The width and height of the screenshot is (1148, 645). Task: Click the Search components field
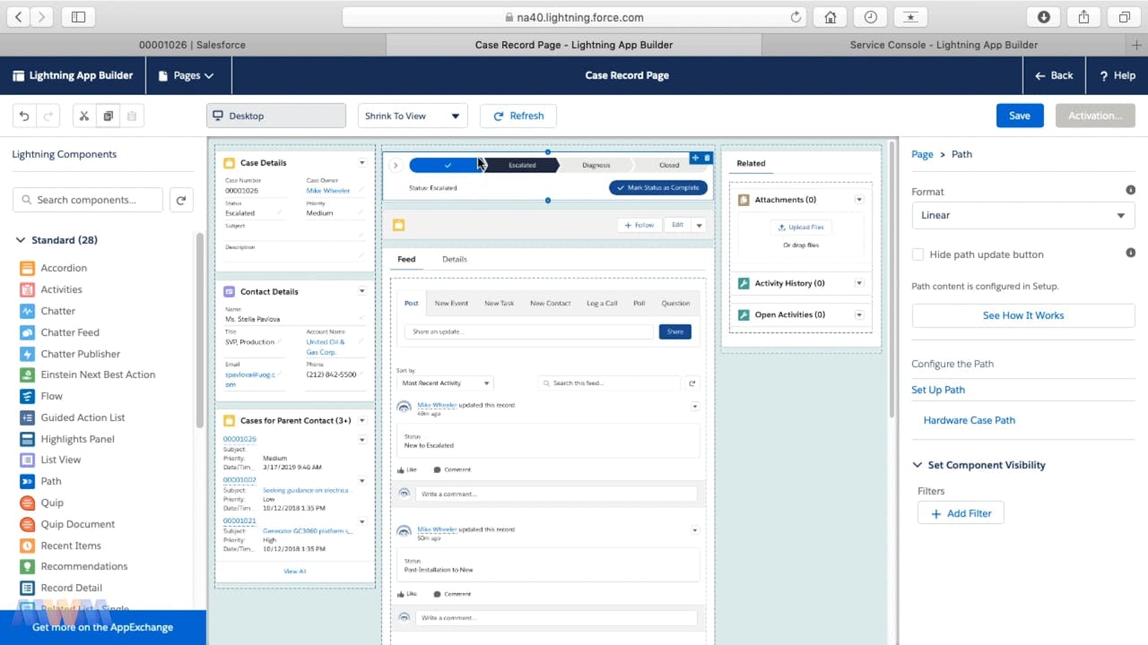point(88,200)
